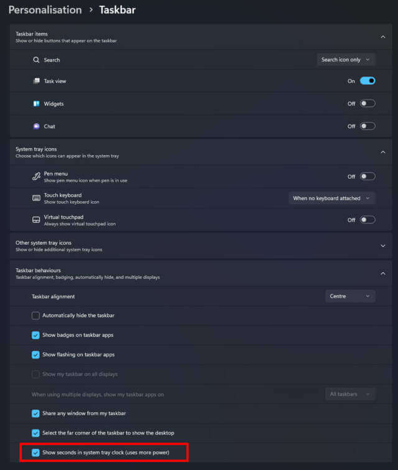Go back to Personalisation breadcrumb
Viewport: 398px width, 470px height.
point(45,10)
